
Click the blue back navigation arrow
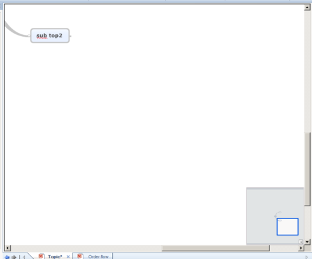click(7, 257)
